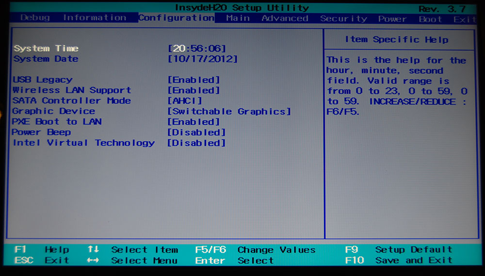Screen dimensions: 485x276
Task: Select the USB Legacy label
Action: (x=43, y=80)
